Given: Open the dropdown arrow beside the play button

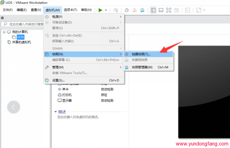Looking at the screenshot, I should pyautogui.click(x=106, y=10).
